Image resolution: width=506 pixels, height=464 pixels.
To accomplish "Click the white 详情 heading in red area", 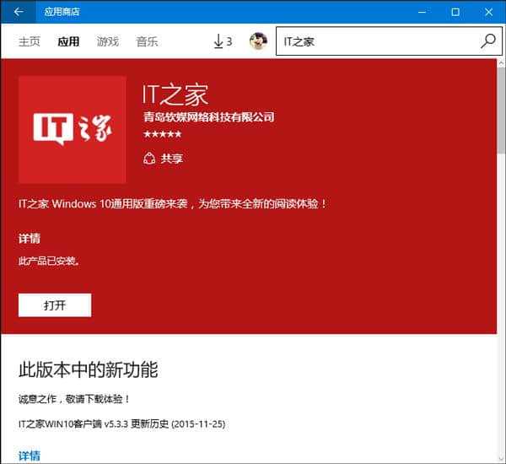I will tap(30, 239).
